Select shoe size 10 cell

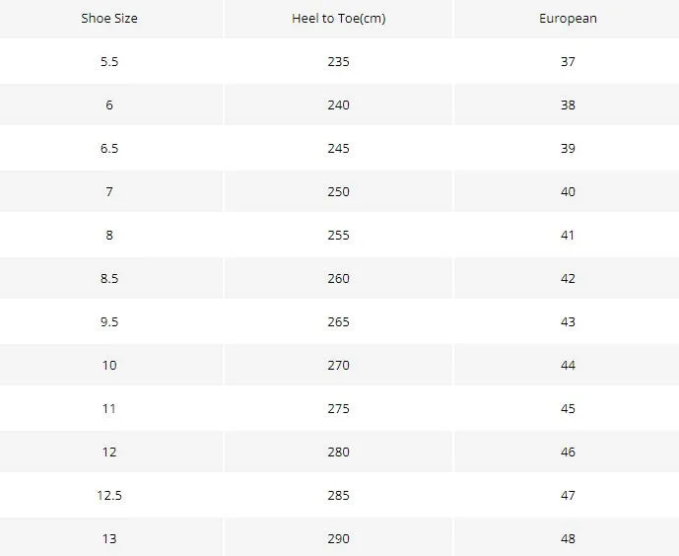109,365
